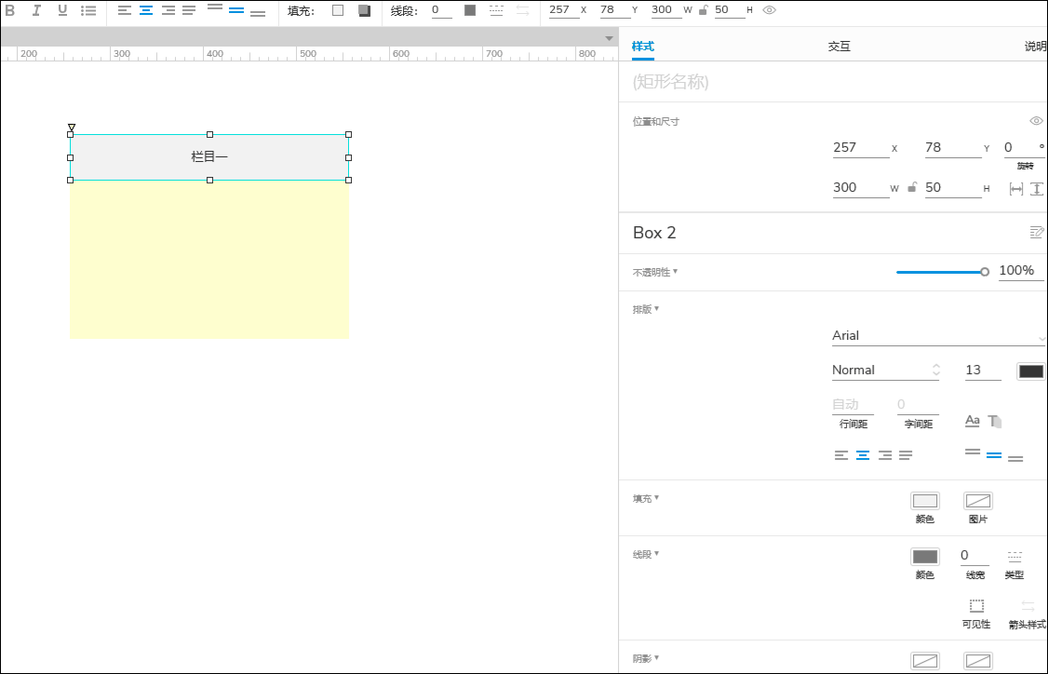Open panel fill 颜色 swatch
Image resolution: width=1048 pixels, height=674 pixels.
point(925,501)
